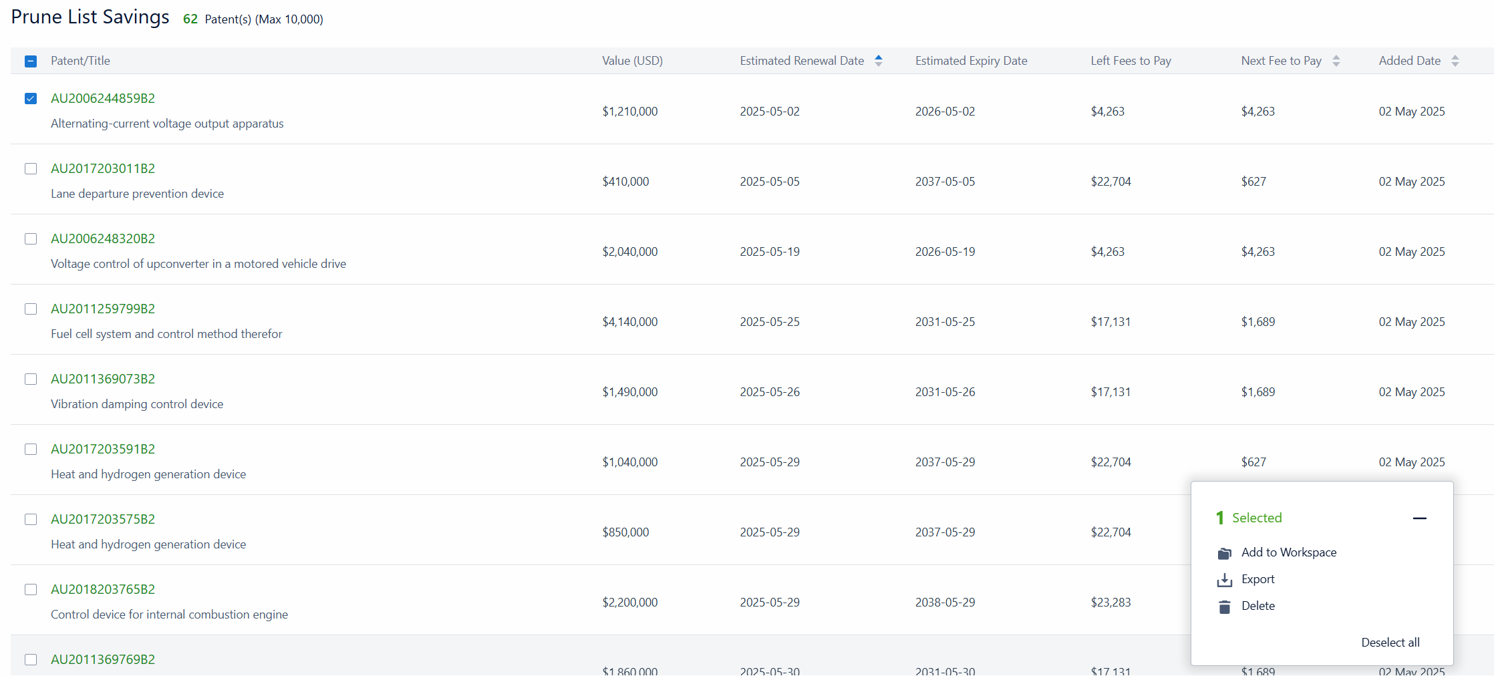This screenshot has height=676, width=1494.
Task: Choose Export from the selection menu
Action: [1257, 579]
